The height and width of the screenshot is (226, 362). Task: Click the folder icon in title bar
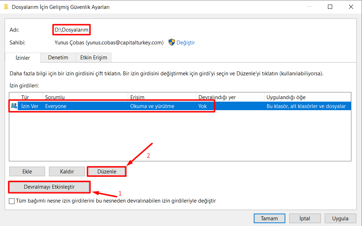coord(6,7)
